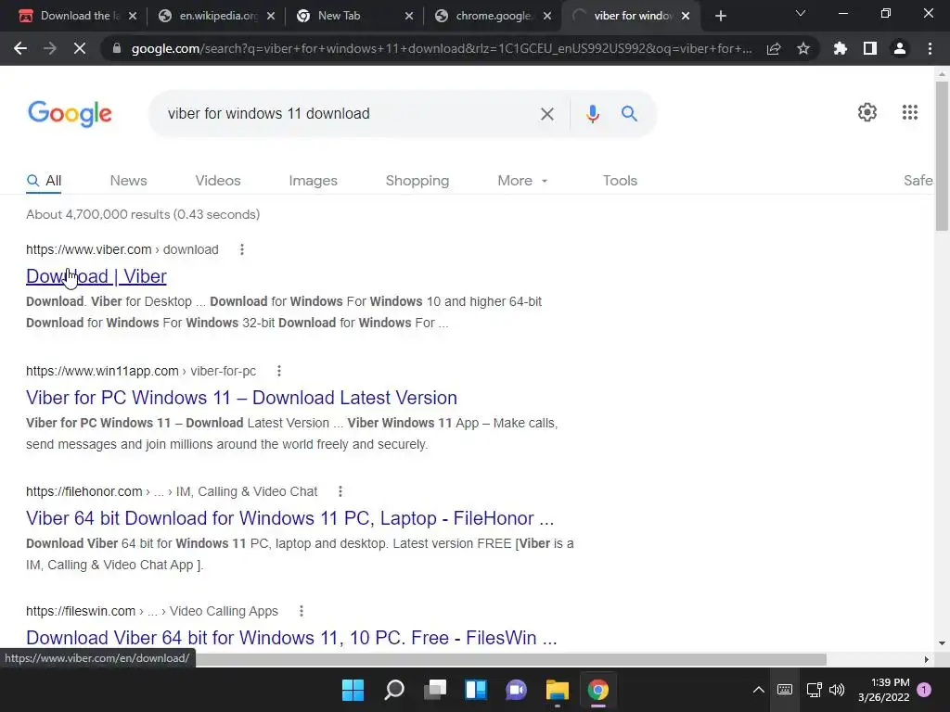Image resolution: width=950 pixels, height=712 pixels.
Task: Start voice search with microphone
Action: pos(593,114)
